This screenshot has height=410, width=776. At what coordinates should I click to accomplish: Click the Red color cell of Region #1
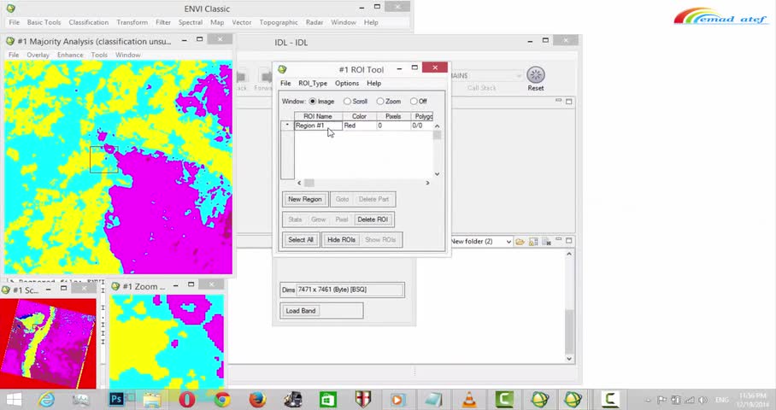(359, 126)
